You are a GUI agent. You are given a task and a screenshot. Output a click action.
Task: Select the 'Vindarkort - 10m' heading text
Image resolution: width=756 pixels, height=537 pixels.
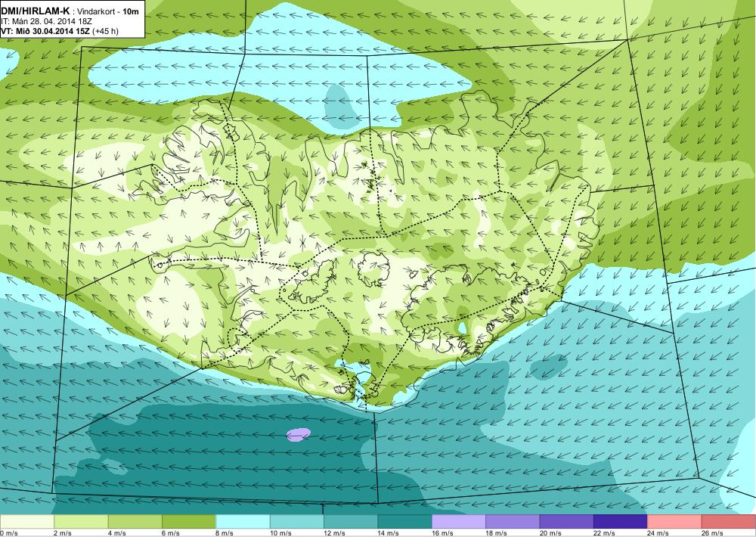pyautogui.click(x=108, y=11)
